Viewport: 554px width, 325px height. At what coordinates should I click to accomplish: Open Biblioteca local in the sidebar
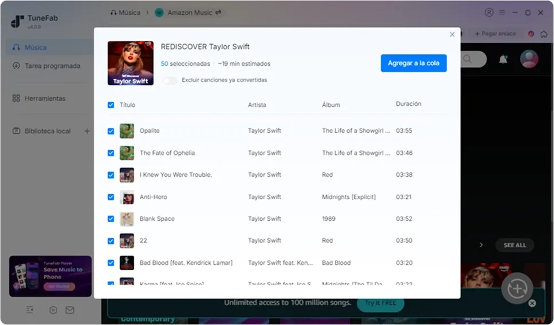(41, 131)
